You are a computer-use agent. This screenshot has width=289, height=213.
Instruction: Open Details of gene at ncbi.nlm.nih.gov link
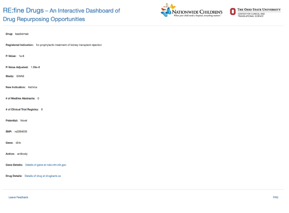45,165
